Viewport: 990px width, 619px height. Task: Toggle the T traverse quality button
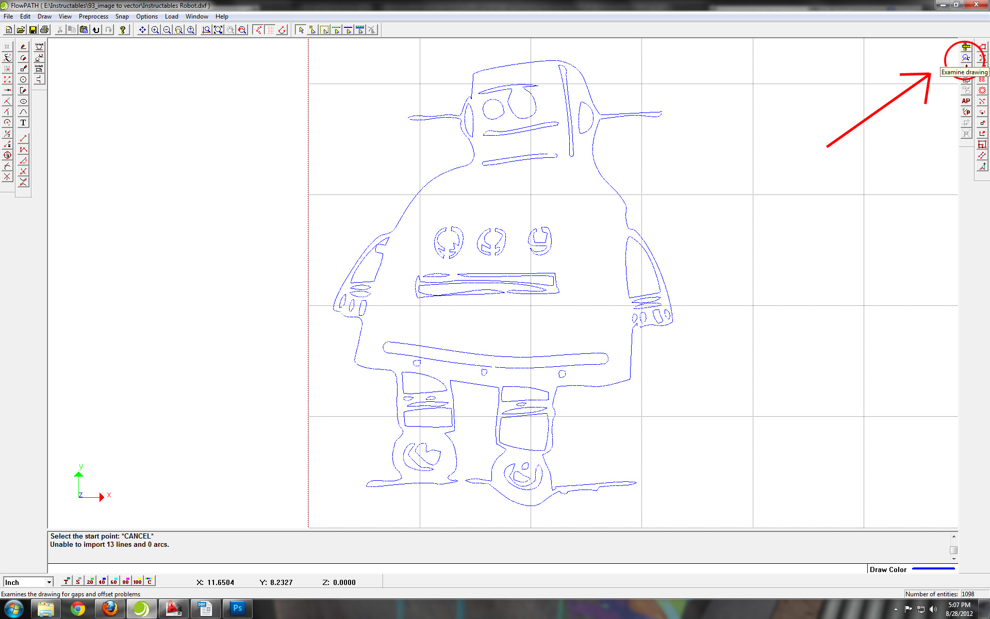[x=66, y=581]
